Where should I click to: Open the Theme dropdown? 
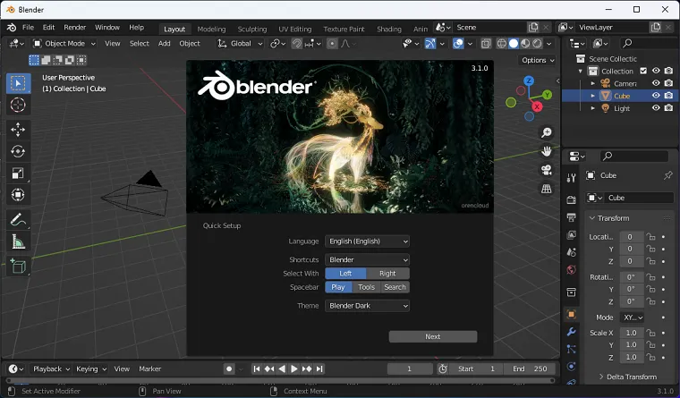368,306
